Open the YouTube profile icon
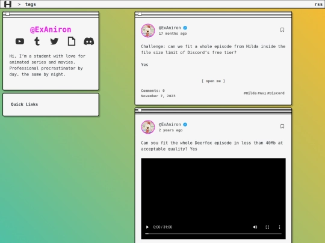The width and height of the screenshot is (325, 243). (x=20, y=41)
